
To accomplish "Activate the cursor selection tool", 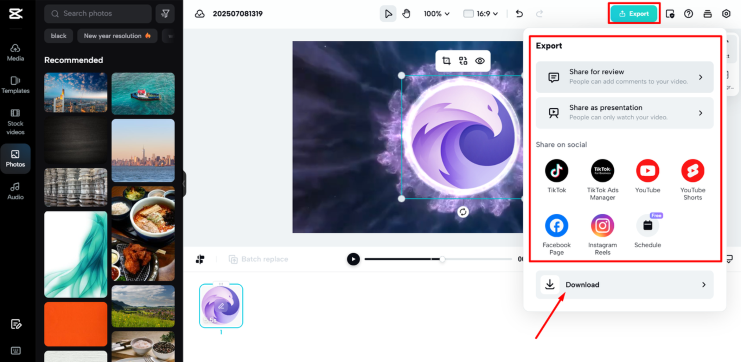I will (x=388, y=14).
